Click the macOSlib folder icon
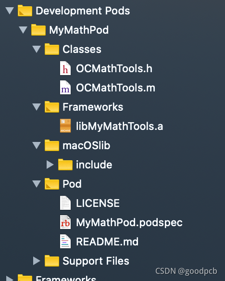225x281 pixels. click(52, 145)
